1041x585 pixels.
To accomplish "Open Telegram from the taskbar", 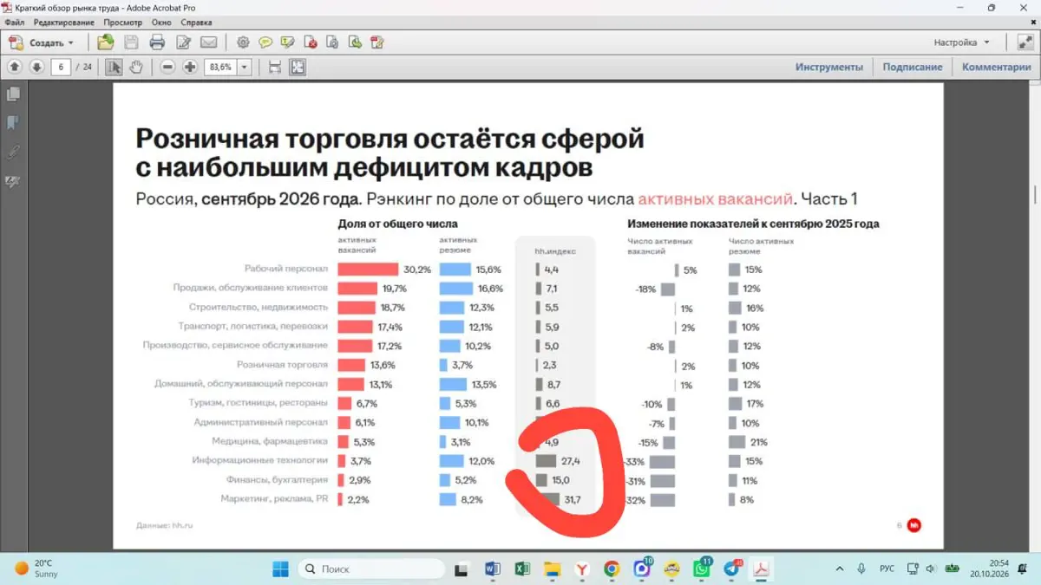I will tap(731, 569).
